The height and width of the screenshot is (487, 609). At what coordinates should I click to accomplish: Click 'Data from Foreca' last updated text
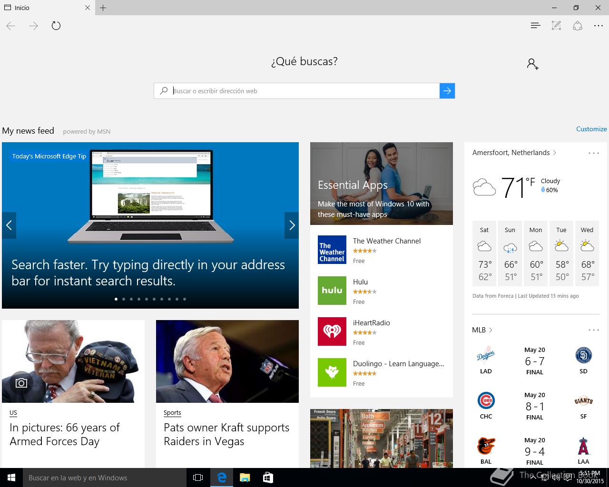(526, 296)
